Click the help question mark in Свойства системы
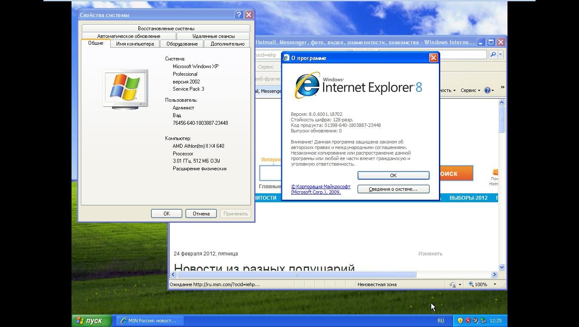 pos(239,14)
